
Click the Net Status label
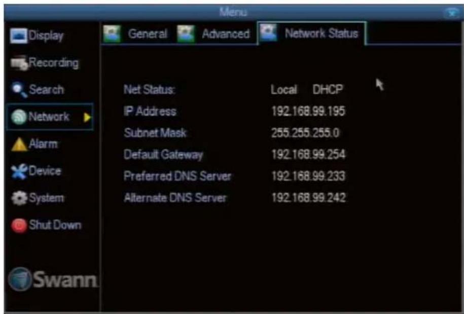click(x=150, y=89)
